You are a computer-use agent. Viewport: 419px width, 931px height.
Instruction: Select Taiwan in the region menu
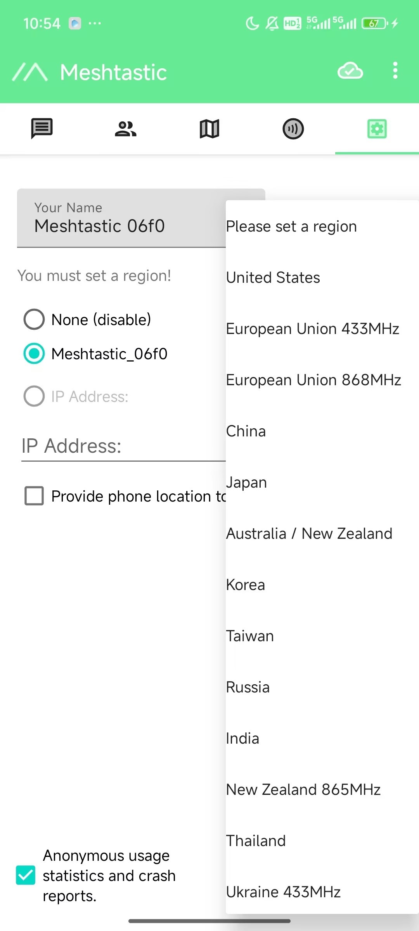pyautogui.click(x=322, y=636)
